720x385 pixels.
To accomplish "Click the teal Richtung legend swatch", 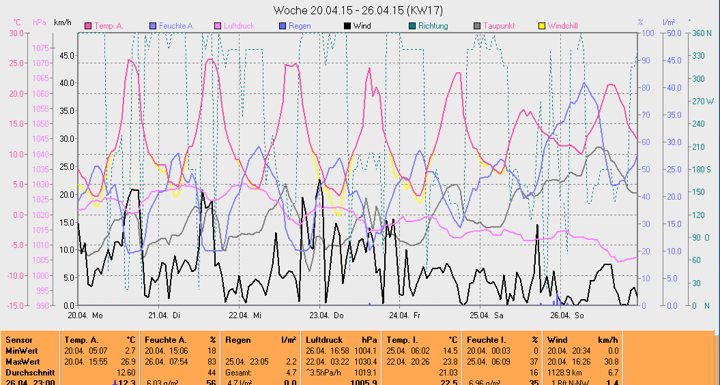I will tap(412, 26).
